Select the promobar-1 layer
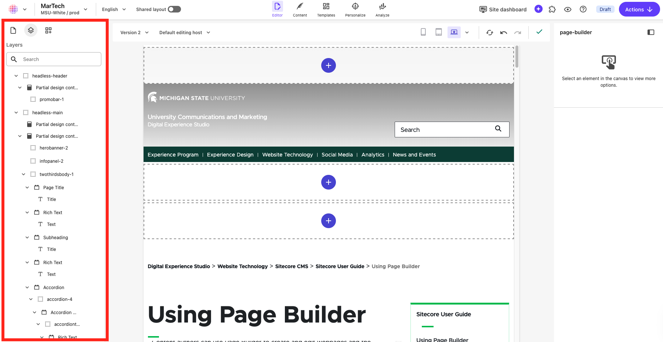 pyautogui.click(x=51, y=99)
